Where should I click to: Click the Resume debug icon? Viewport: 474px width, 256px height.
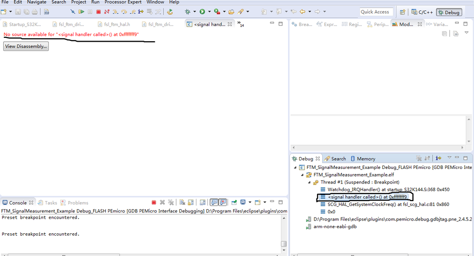click(81, 12)
